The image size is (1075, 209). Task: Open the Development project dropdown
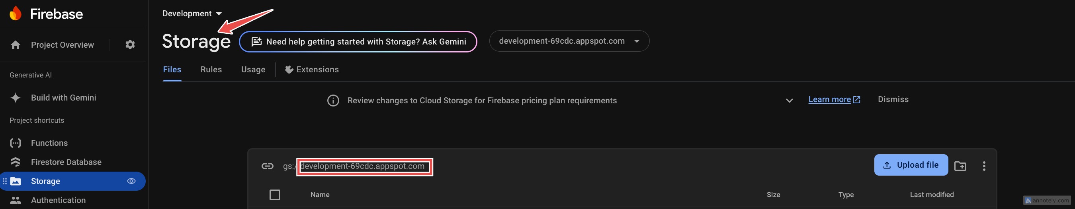(192, 14)
